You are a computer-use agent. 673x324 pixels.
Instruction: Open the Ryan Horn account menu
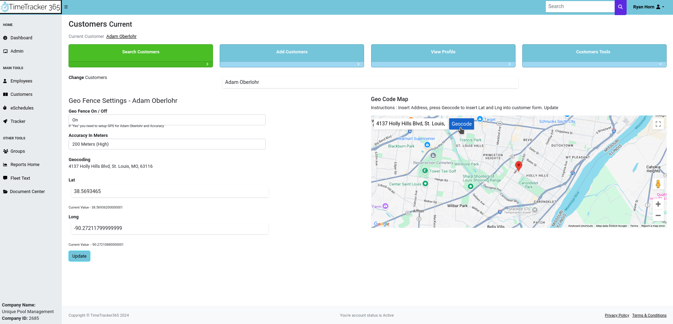tap(648, 7)
